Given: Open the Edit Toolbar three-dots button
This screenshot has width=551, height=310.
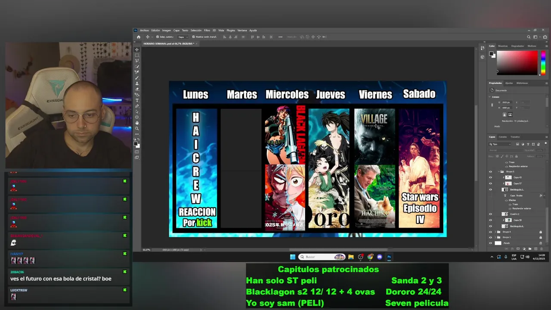Looking at the screenshot, I should coord(137,134).
